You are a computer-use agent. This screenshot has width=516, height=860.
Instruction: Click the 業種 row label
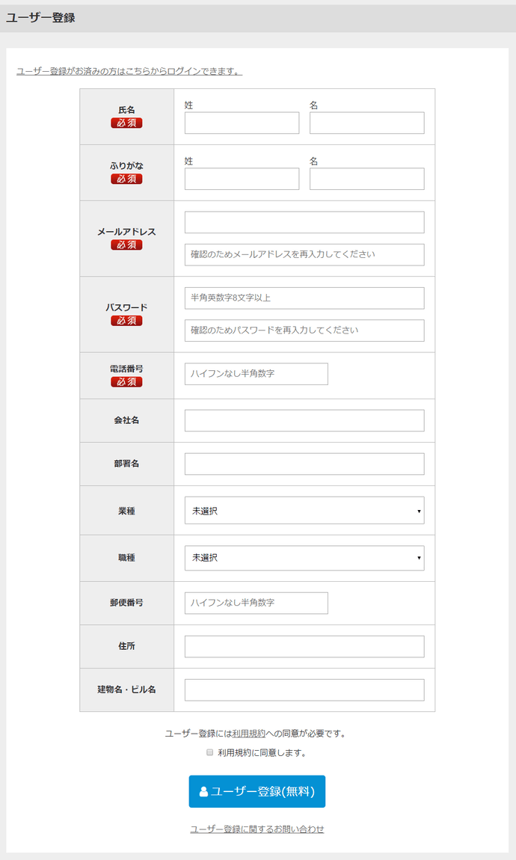pos(126,511)
